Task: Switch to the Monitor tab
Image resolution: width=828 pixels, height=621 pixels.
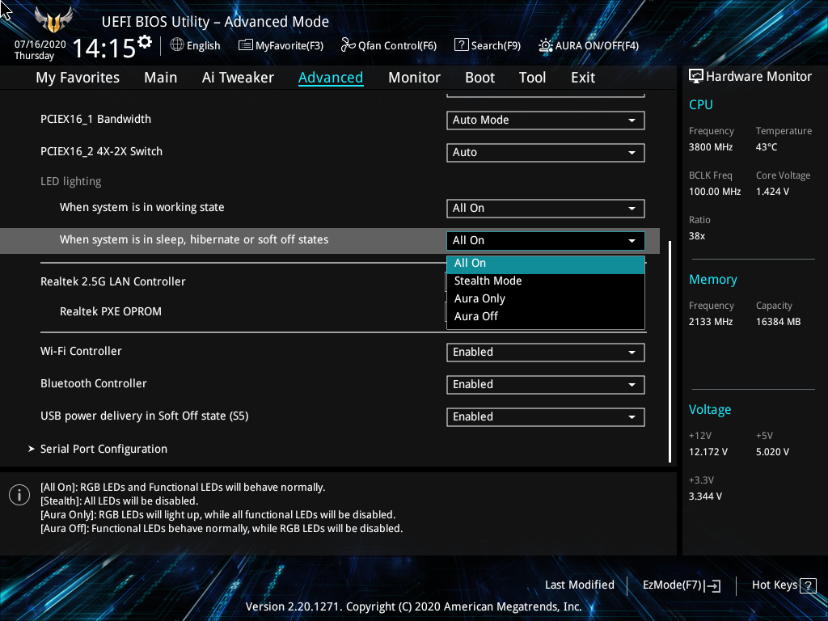Action: pyautogui.click(x=414, y=78)
